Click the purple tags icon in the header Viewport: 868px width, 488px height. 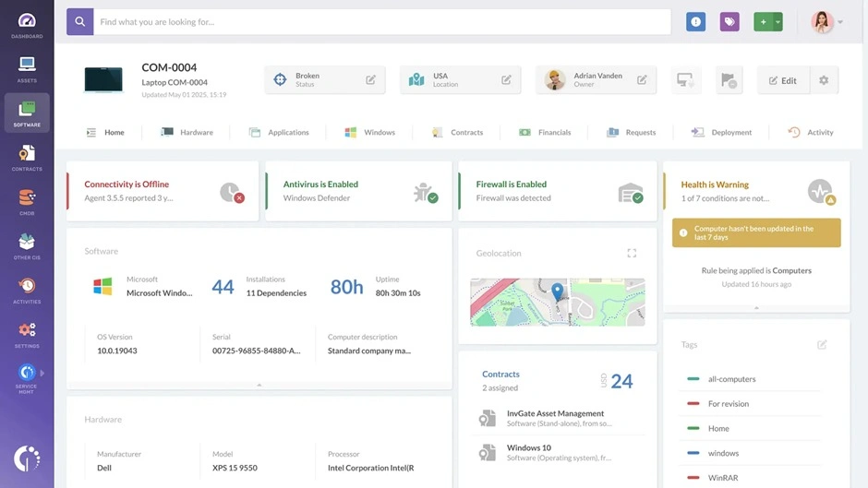(729, 22)
